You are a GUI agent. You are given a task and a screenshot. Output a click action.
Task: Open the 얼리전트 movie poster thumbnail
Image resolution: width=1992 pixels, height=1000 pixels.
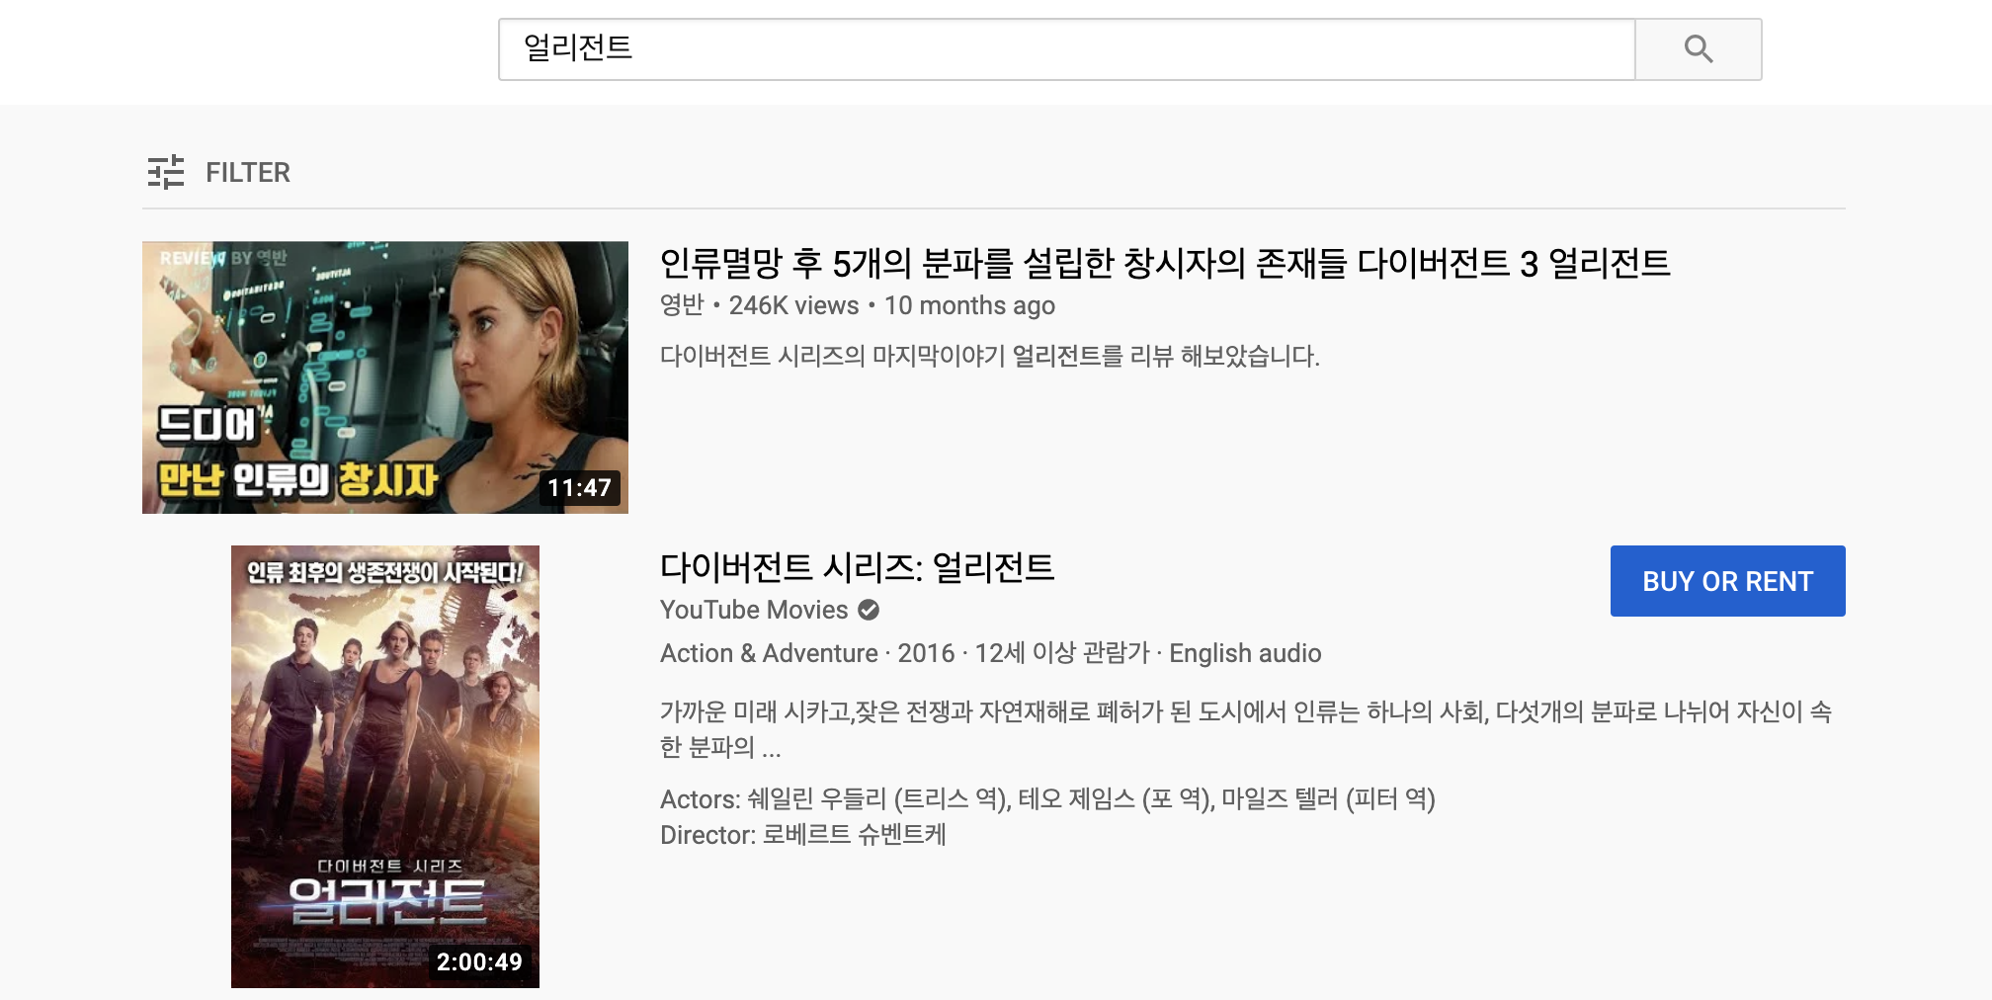click(x=385, y=767)
